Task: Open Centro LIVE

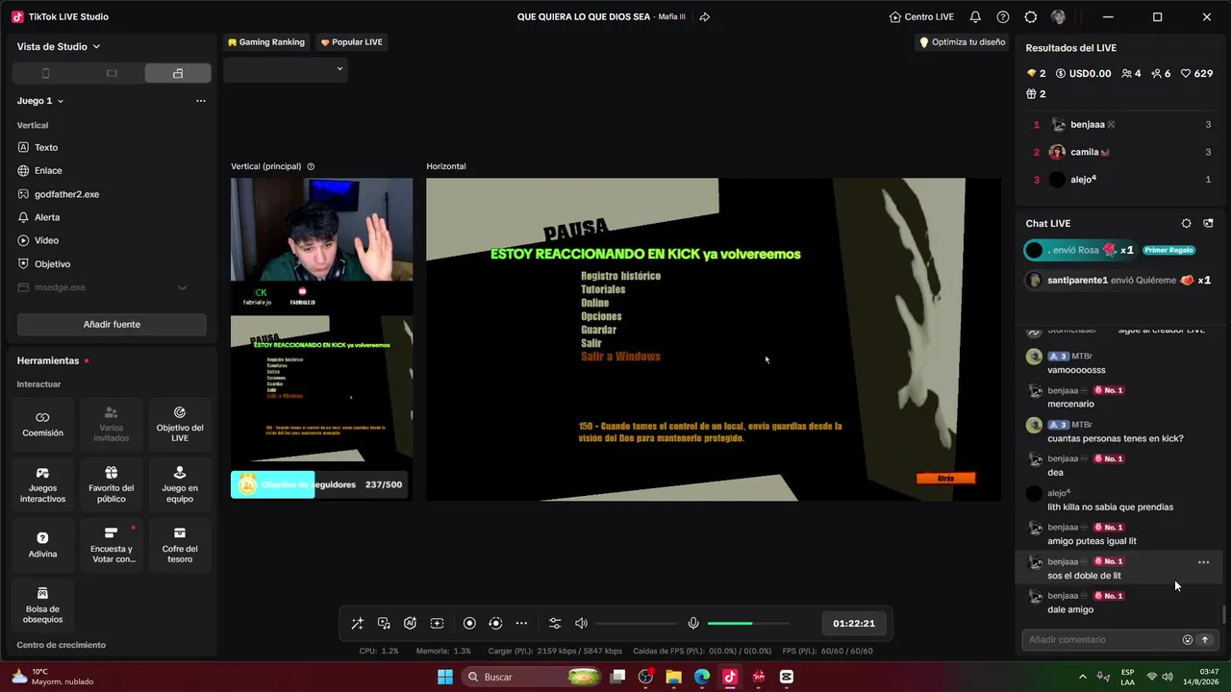Action: pyautogui.click(x=921, y=17)
